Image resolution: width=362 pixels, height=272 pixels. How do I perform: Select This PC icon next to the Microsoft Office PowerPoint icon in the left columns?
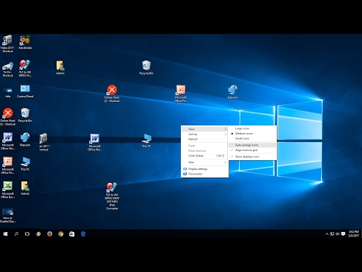[25, 164]
